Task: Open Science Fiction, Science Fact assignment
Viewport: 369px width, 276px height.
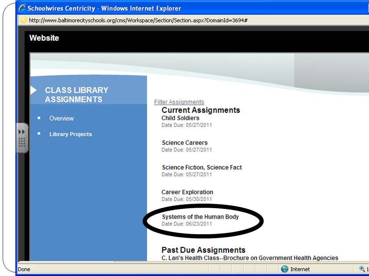Action: 202,168
